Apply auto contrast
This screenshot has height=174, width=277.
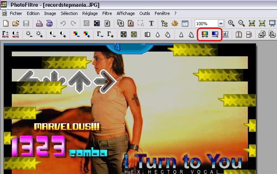tap(16, 34)
